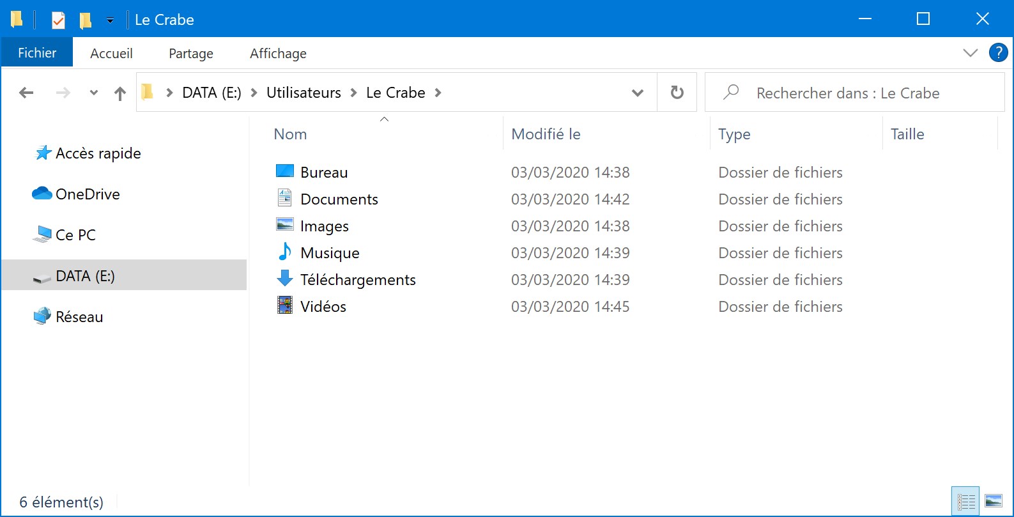Open Help with the question mark icon
This screenshot has width=1014, height=517.
point(998,52)
